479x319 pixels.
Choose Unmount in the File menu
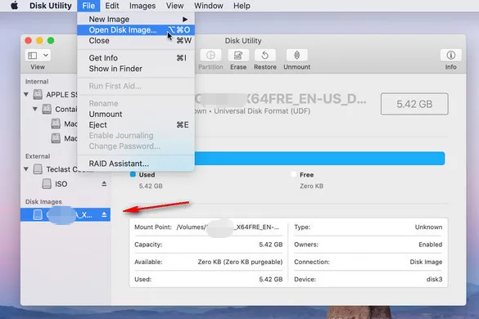136,115
